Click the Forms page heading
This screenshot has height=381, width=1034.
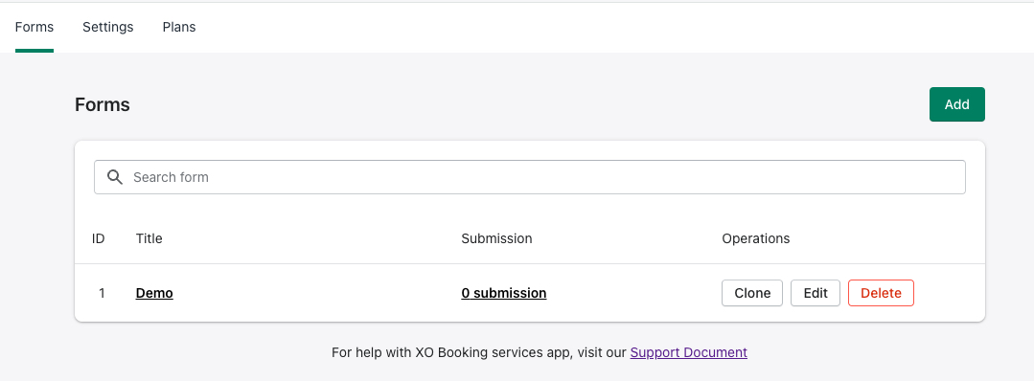103,104
